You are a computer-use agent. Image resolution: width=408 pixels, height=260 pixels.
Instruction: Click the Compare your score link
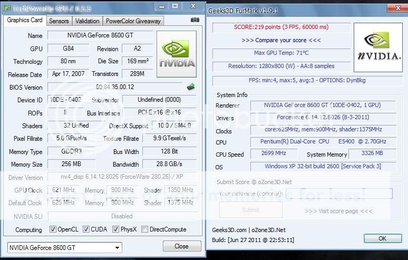tap(281, 40)
